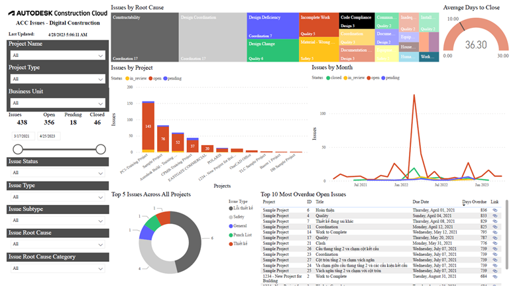Screen dimensions: 517x293
Task: Click the start date field 3/17/2021
Action: (23, 136)
